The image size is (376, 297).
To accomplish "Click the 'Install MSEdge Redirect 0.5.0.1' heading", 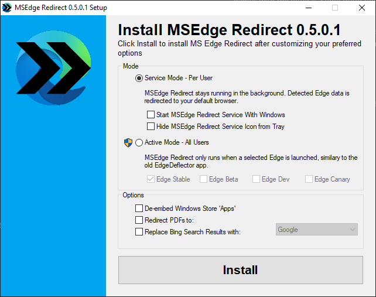I will [x=229, y=30].
